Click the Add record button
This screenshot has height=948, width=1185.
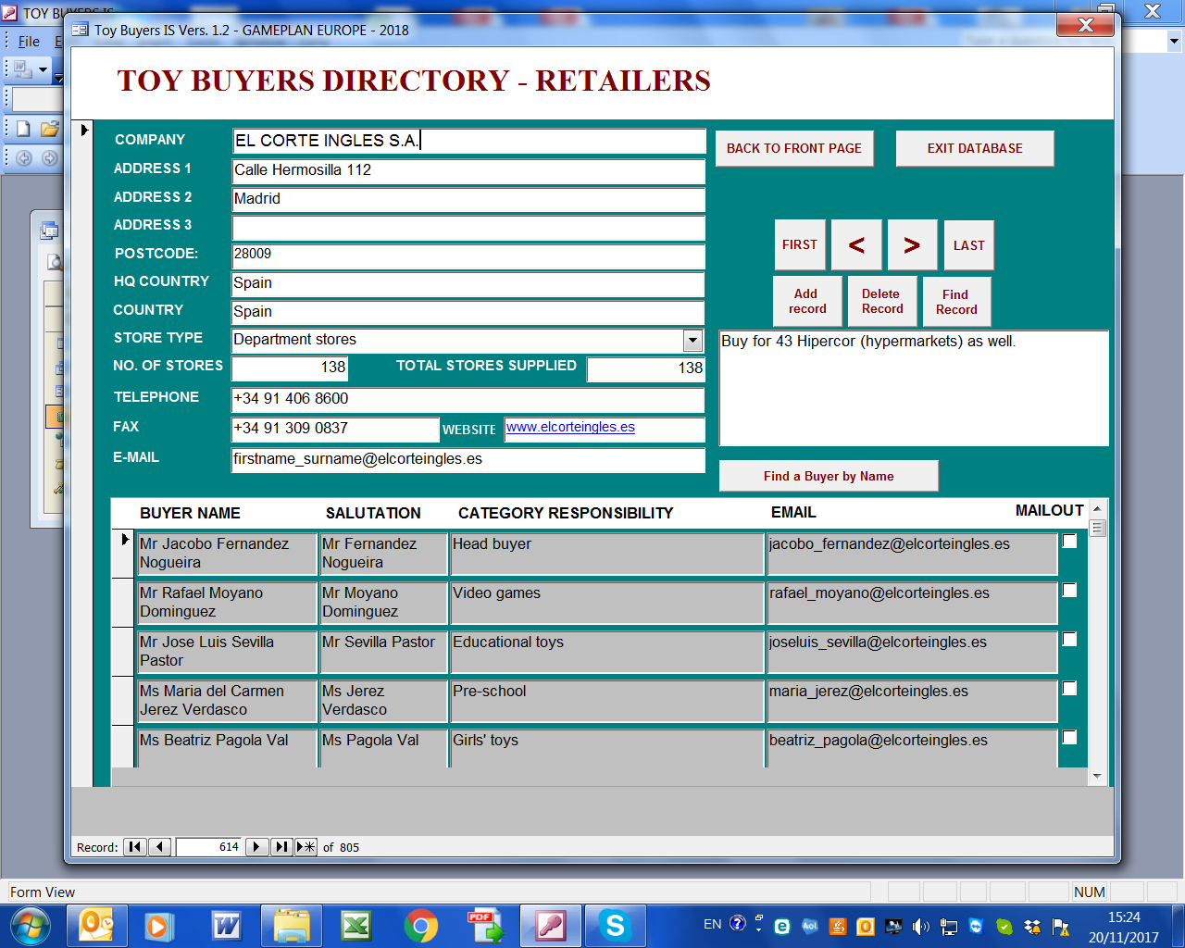807,301
